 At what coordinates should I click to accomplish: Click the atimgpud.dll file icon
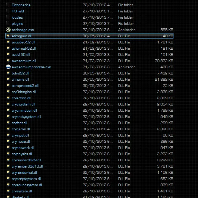point(8,35)
